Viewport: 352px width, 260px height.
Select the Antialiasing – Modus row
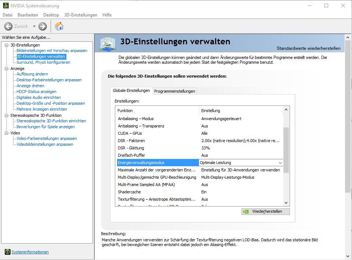coord(200,119)
